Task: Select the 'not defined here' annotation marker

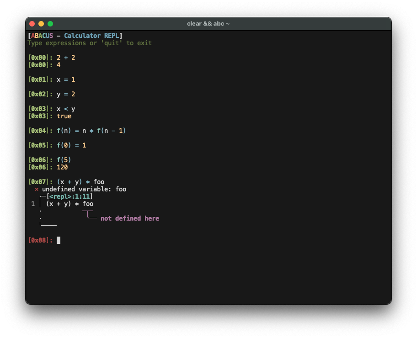Action: coord(130,218)
